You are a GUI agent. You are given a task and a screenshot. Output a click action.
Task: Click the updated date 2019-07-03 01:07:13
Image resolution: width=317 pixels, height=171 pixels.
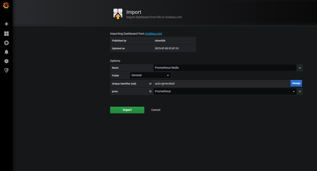[167, 48]
